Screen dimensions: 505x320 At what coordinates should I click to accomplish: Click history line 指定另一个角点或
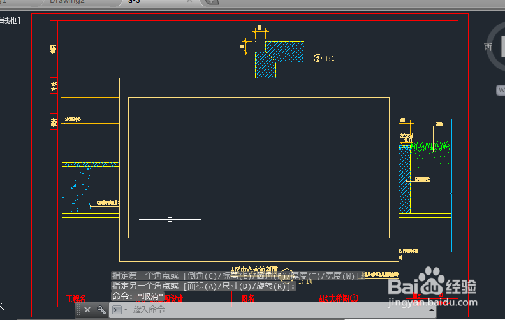click(203, 286)
